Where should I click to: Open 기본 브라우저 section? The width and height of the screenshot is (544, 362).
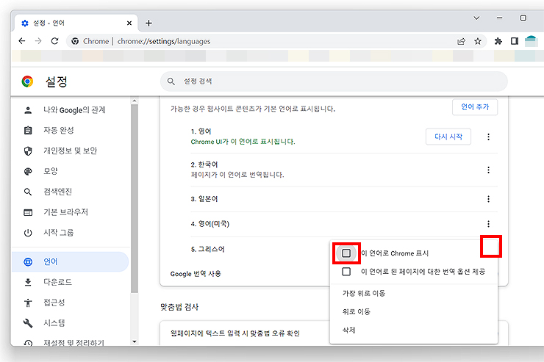tap(65, 212)
